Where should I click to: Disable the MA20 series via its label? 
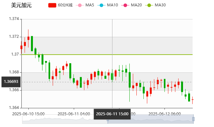pos(136,5)
